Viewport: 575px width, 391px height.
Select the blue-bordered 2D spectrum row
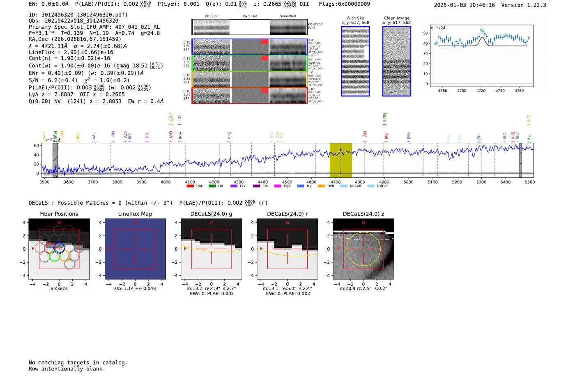(250, 47)
